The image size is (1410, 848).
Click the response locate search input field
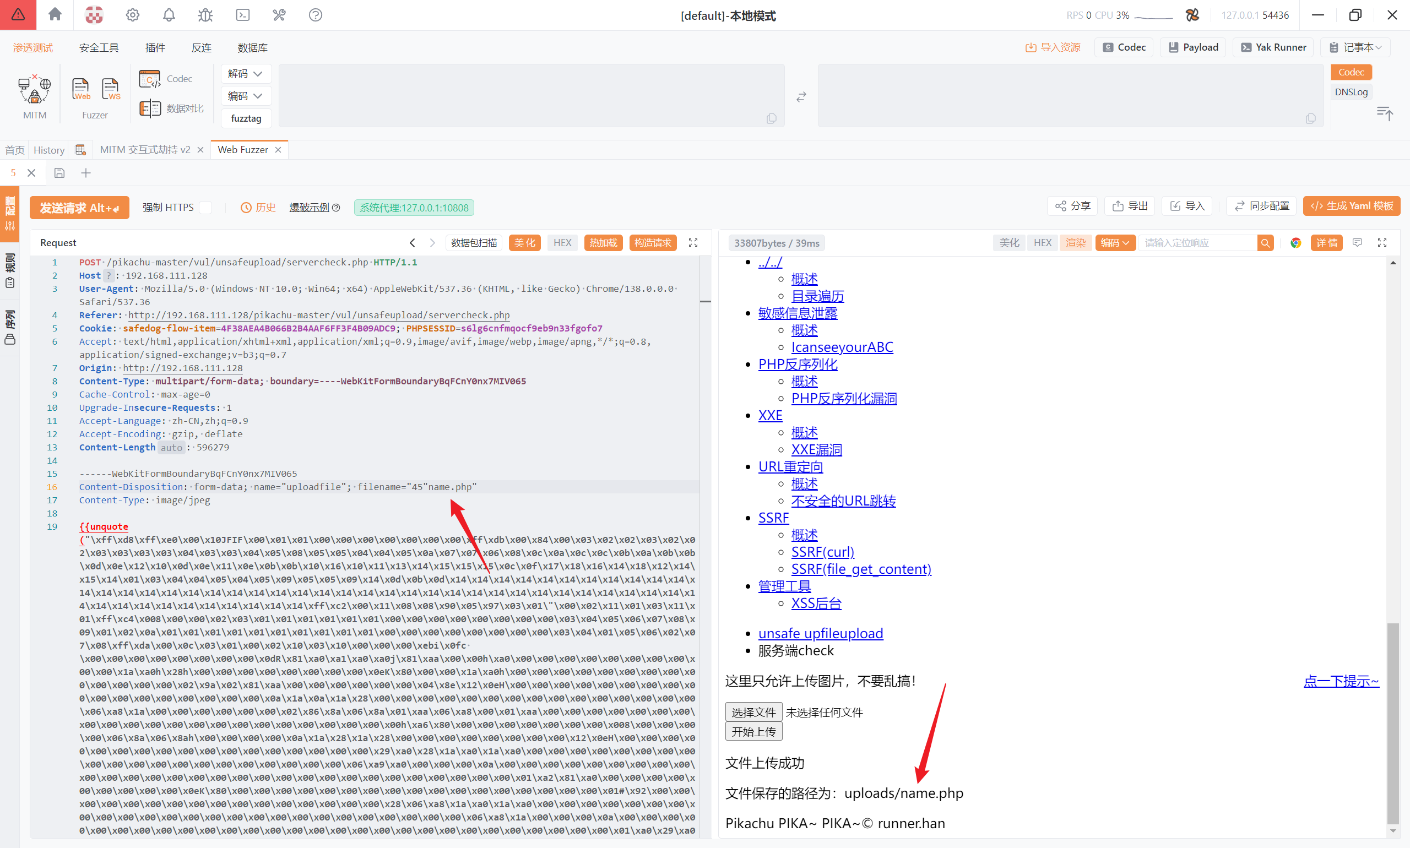pos(1197,243)
